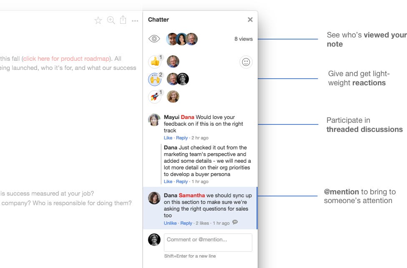Open the more options ellipsis menu

[x=135, y=21]
